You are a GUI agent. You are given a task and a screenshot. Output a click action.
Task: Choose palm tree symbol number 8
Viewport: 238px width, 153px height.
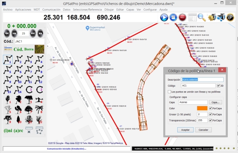(x=39, y=110)
